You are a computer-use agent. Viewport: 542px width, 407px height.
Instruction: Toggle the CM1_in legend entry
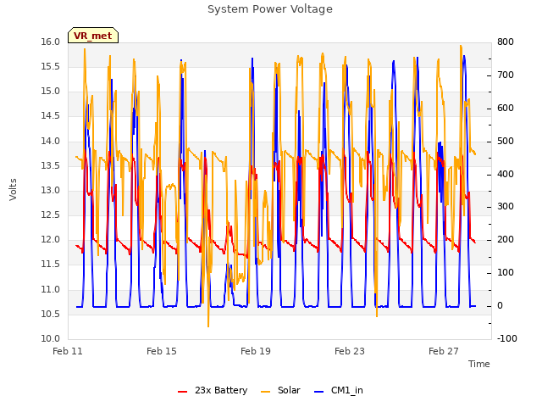tap(339, 390)
